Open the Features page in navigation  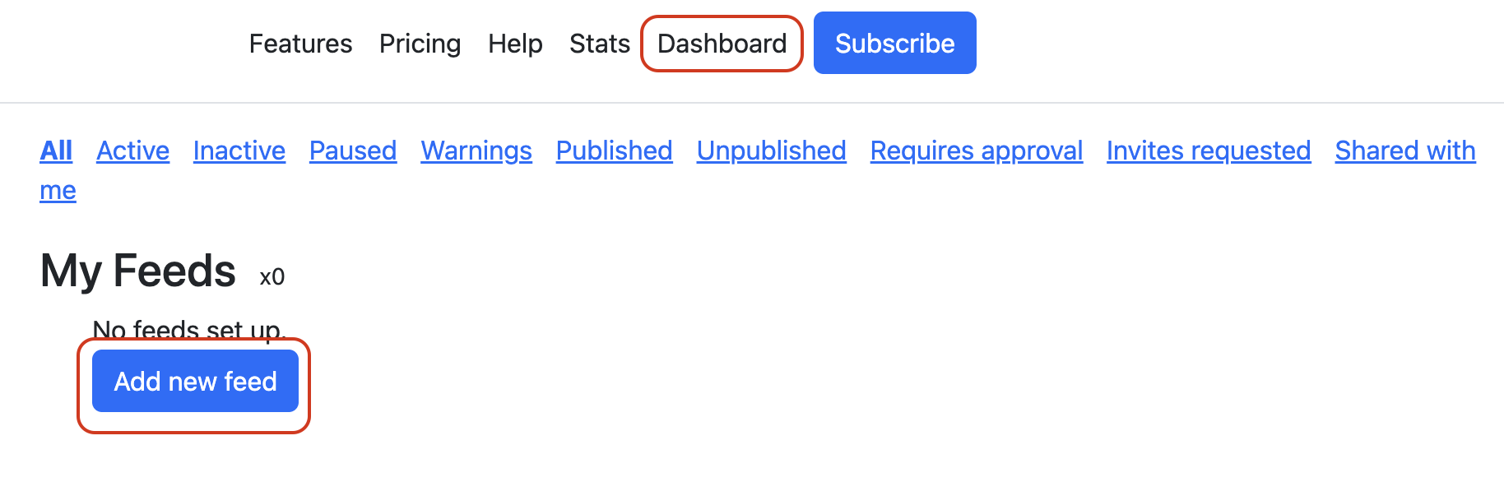pyautogui.click(x=300, y=44)
